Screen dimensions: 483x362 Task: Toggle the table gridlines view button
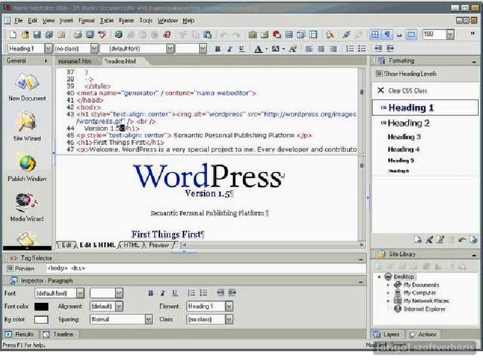[x=375, y=34]
